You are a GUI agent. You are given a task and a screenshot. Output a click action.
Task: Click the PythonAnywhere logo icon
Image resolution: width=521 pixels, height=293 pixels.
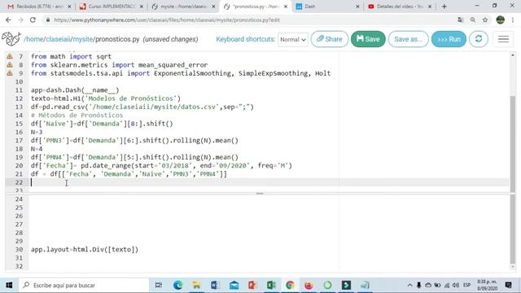tap(11, 39)
